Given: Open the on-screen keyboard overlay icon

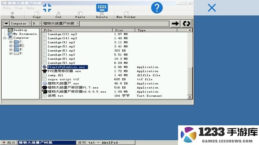Looking at the screenshot, I should click(102, 8).
